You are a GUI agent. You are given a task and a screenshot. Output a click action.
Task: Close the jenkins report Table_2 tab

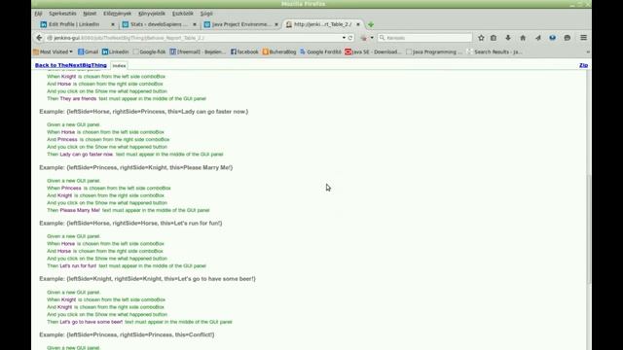click(x=358, y=24)
